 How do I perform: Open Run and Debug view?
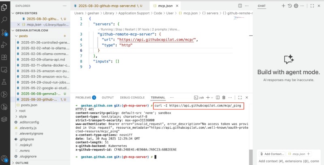click(x=4, y=45)
